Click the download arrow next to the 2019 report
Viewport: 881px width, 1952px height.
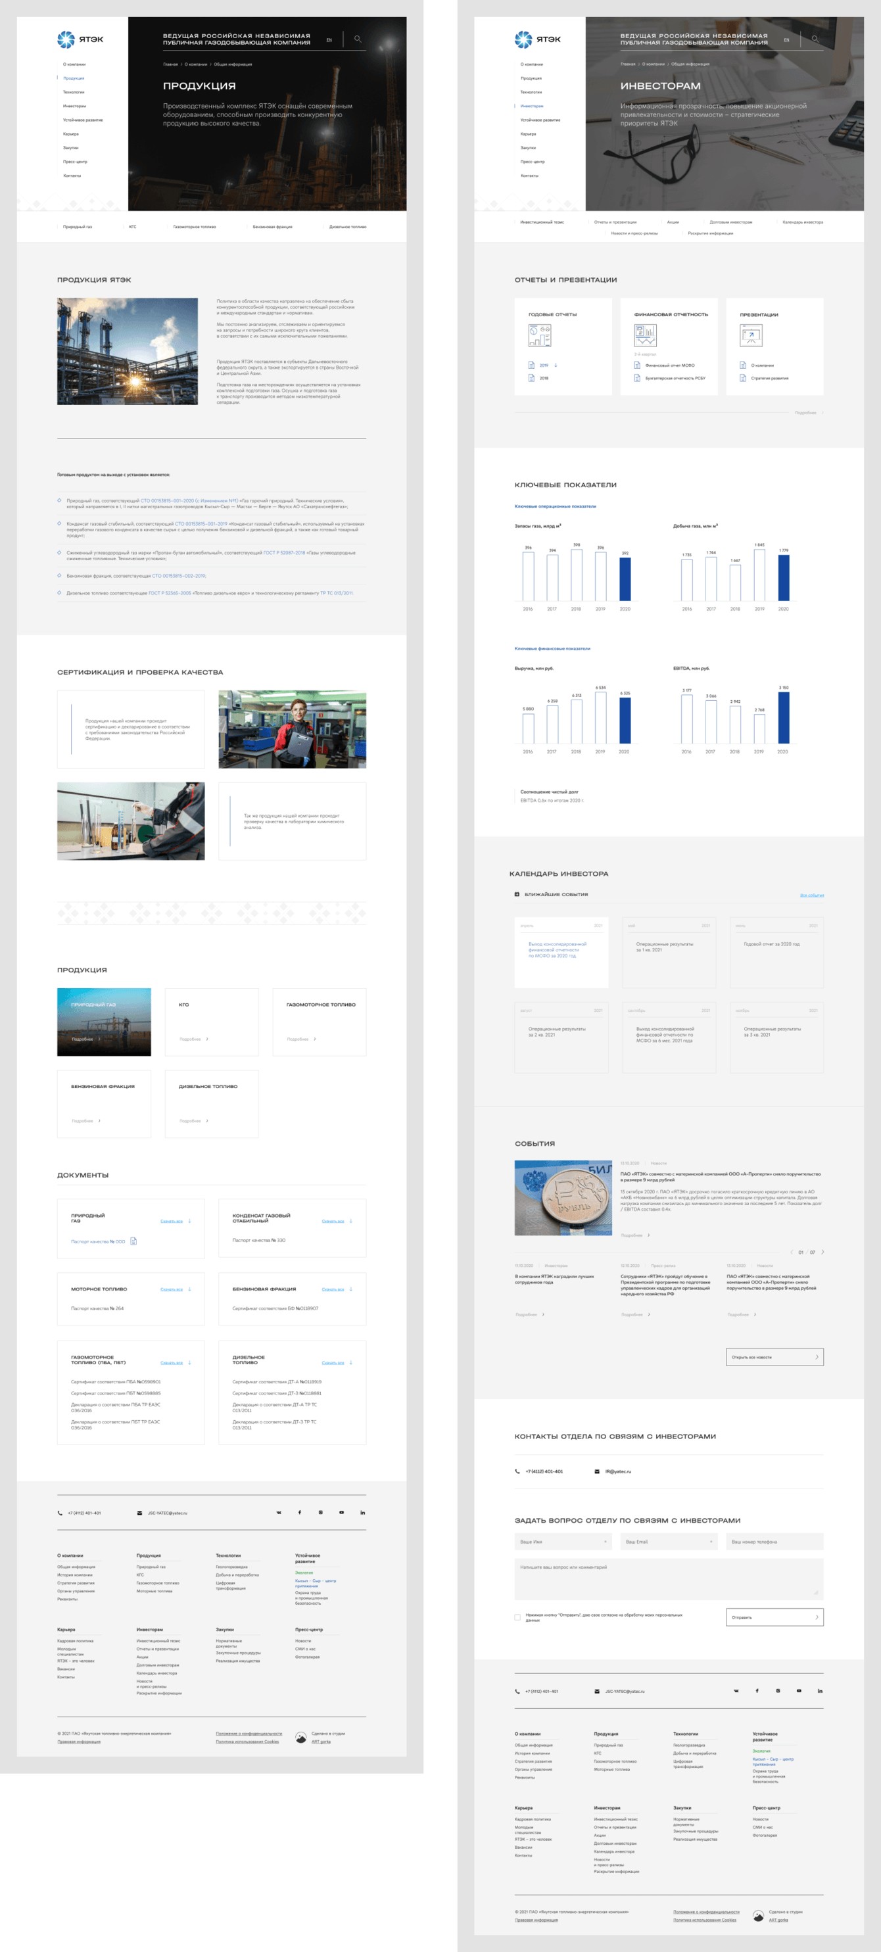point(556,366)
